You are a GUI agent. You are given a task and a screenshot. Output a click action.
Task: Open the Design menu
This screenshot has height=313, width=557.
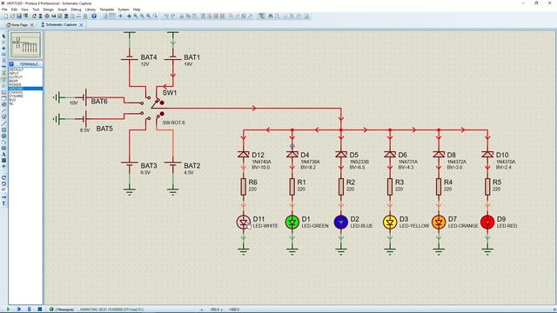coord(49,10)
